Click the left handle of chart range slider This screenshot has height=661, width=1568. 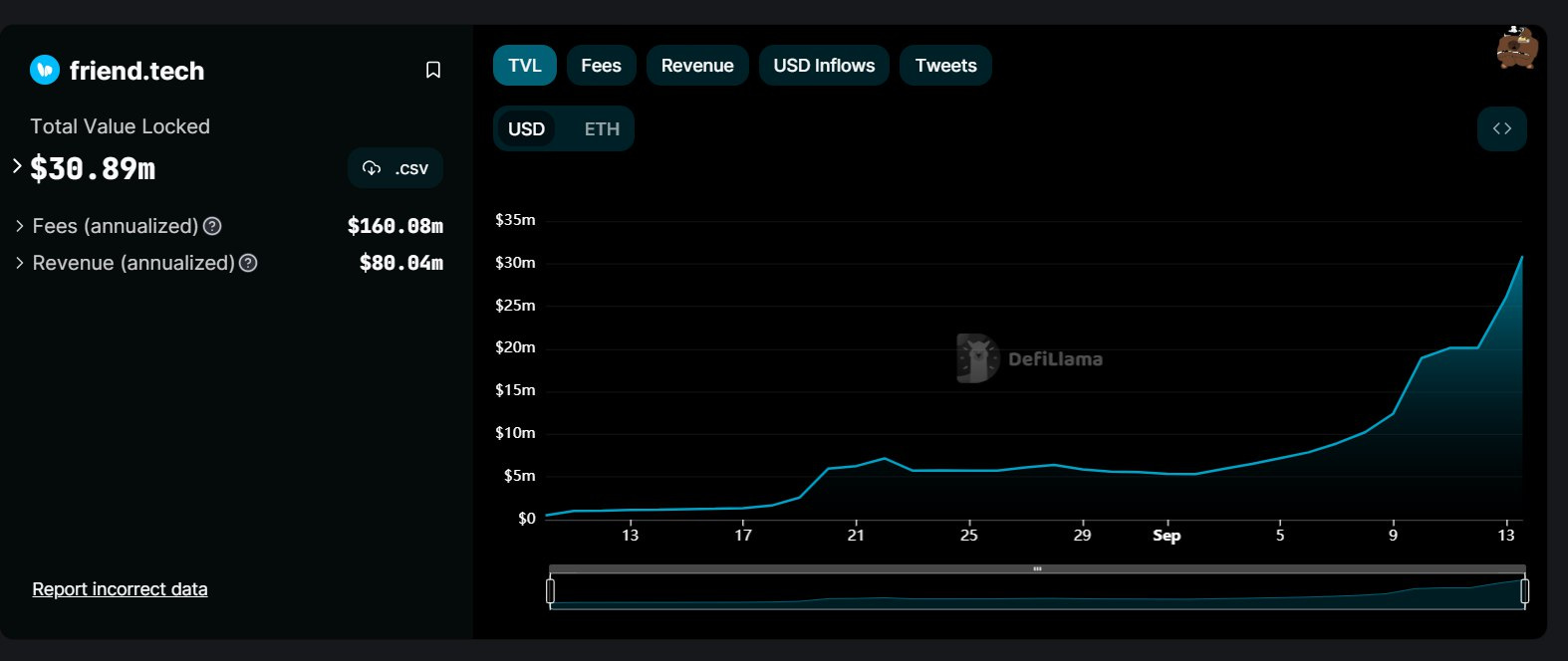click(x=550, y=591)
